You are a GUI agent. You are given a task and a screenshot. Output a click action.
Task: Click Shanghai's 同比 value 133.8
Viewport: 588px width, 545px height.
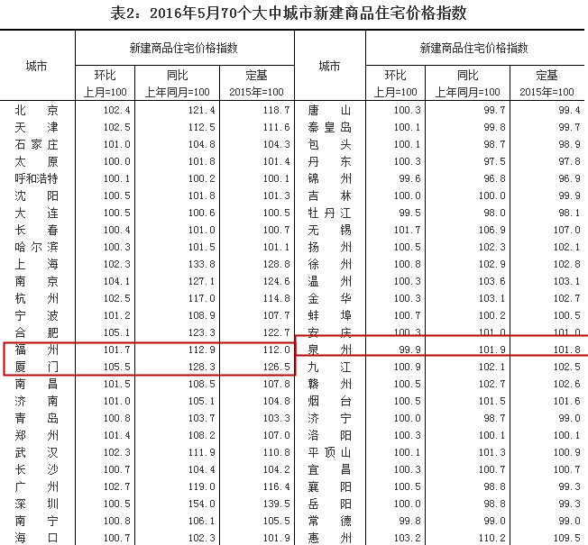(202, 265)
